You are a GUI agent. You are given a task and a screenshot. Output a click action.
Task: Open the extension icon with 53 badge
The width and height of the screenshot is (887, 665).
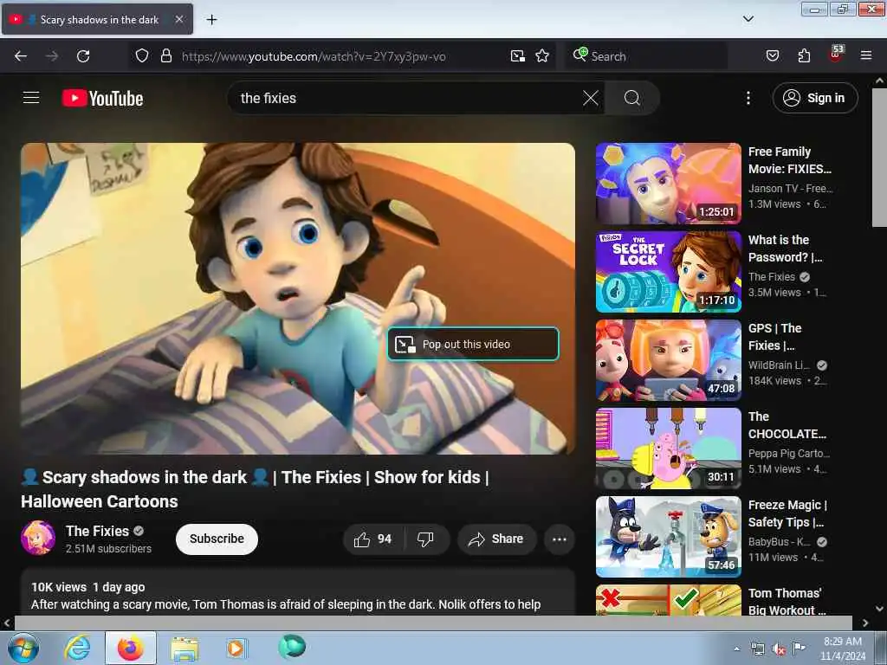pos(836,55)
